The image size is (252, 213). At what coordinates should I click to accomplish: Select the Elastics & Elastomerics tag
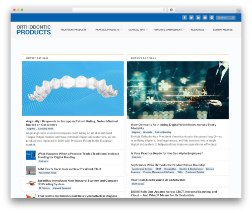191,169
